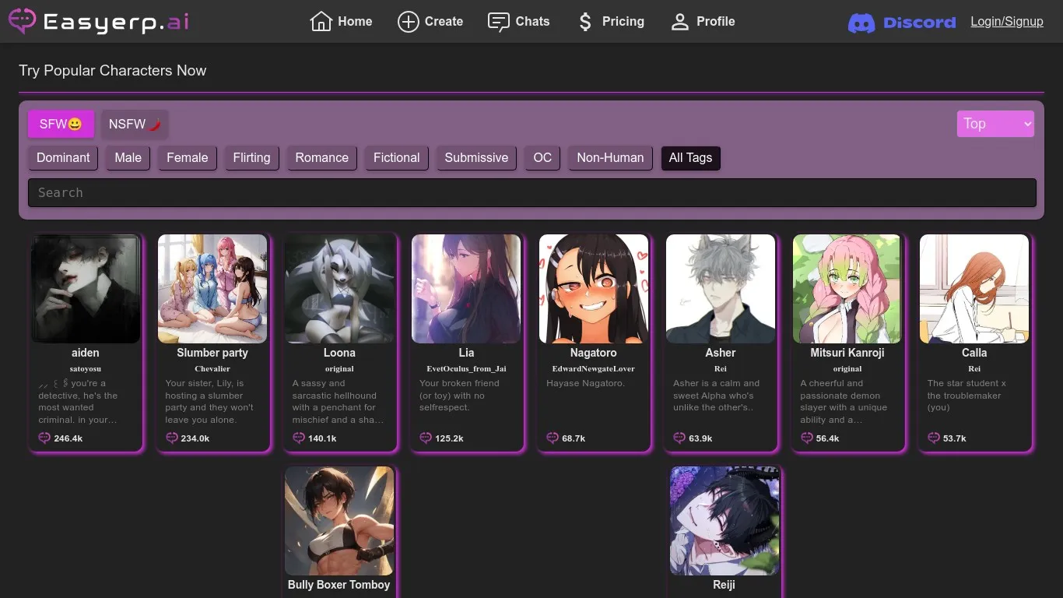Click the Profile person icon
The image size is (1063, 598).
680,22
